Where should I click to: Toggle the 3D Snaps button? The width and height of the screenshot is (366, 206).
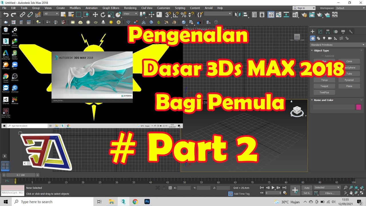[x=168, y=14]
